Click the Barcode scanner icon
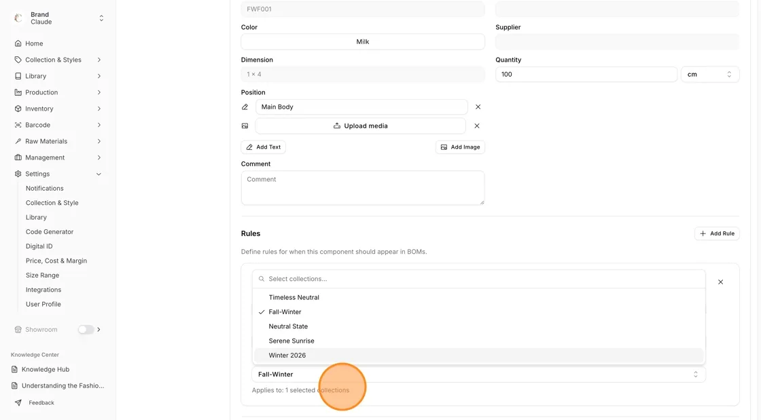Image resolution: width=761 pixels, height=420 pixels. pyautogui.click(x=18, y=125)
